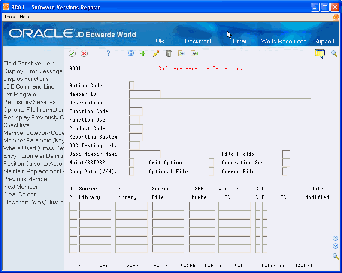Viewport: 342px width, 273px height.
Task: Click the orange icon right of menu bar
Action: (336, 17)
